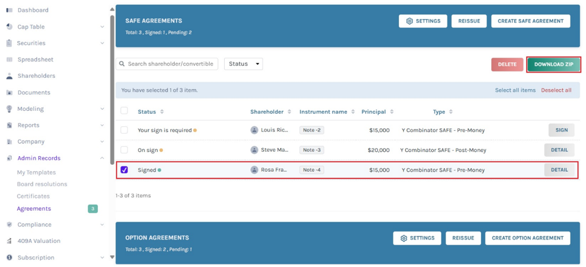Screen dimensions: 586x267
Task: Expand the Reports menu chevron
Action: pos(102,125)
